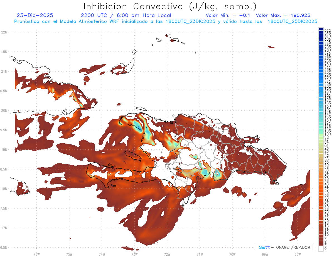Click latitude label "7.5N"
The width and height of the screenshot is (334, 258).
[4, 208]
